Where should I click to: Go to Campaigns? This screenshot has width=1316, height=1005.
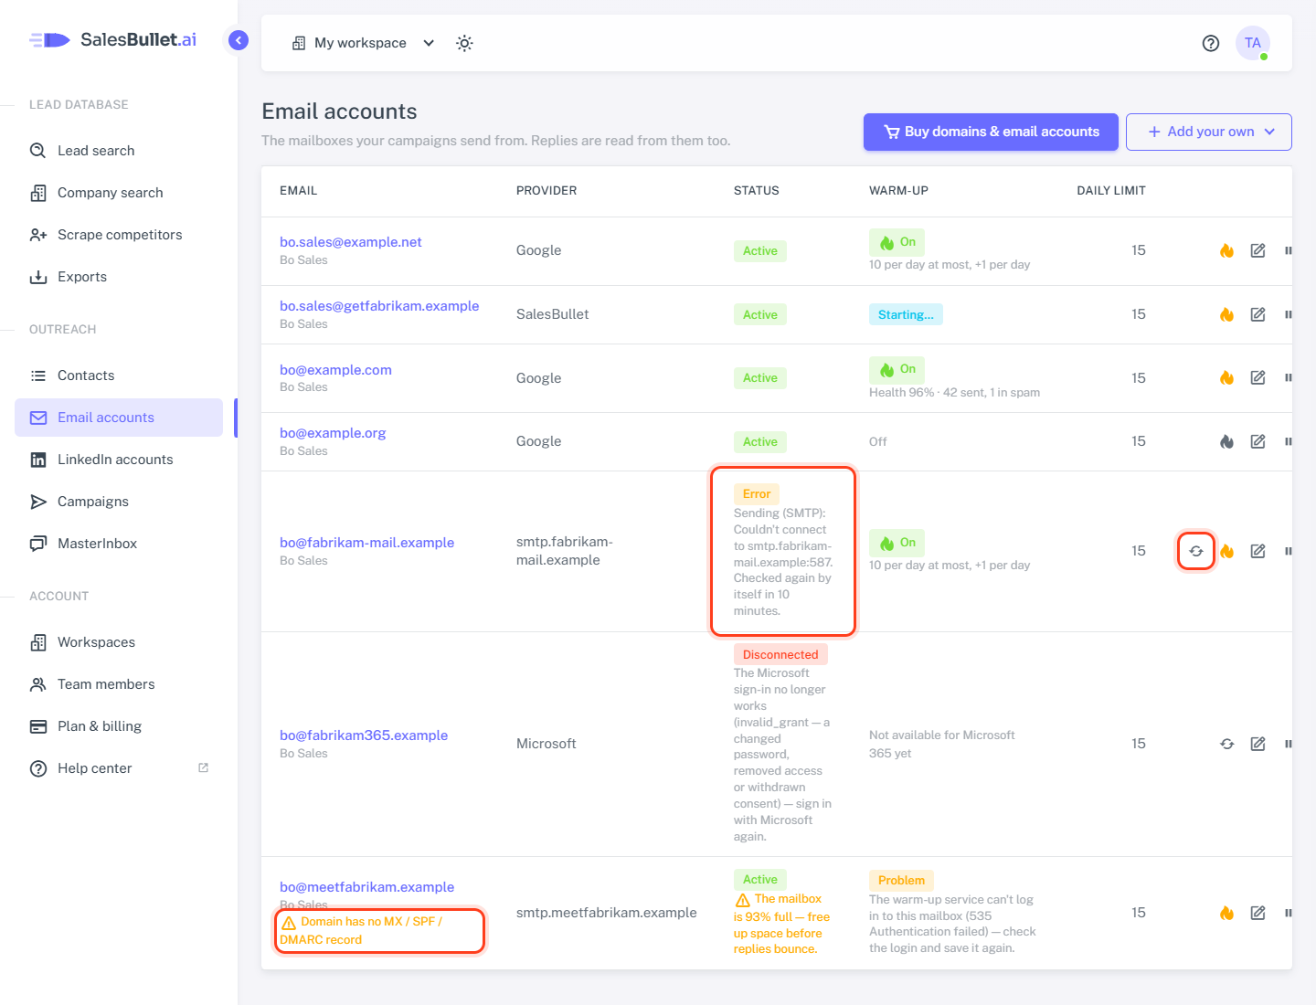point(119,502)
